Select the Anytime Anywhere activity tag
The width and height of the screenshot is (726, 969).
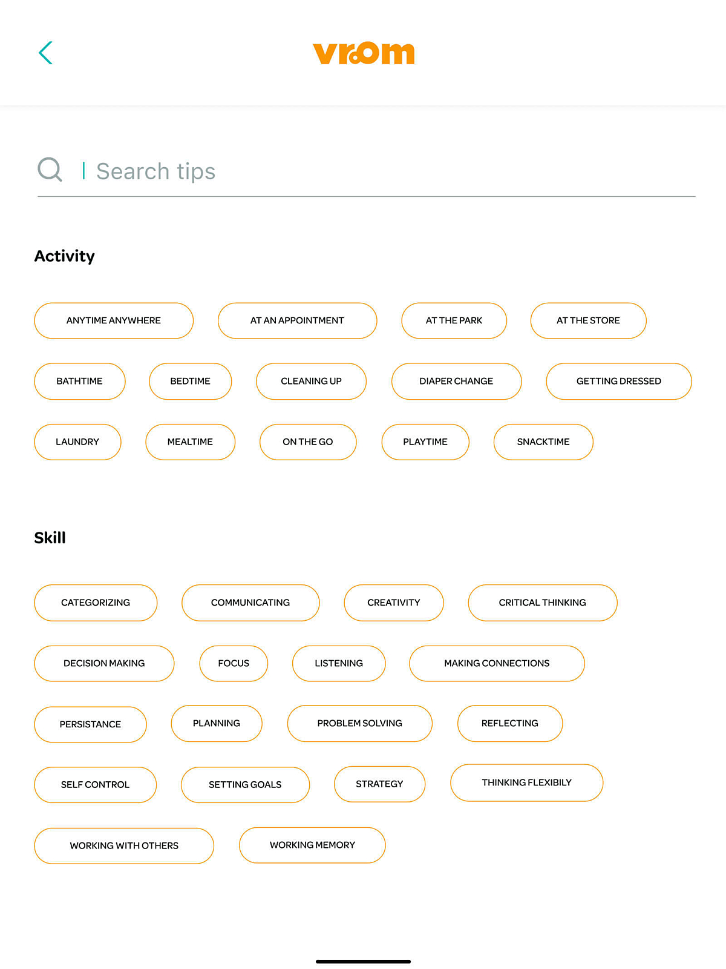click(114, 320)
